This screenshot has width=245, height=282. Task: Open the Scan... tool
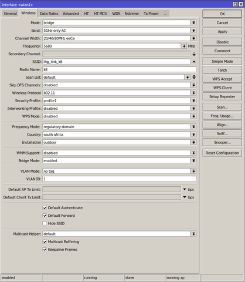[x=222, y=107]
